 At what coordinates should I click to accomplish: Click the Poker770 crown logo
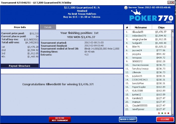(151, 16)
